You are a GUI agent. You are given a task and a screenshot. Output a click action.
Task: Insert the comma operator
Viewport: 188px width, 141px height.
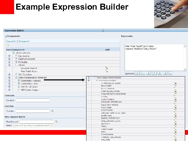170,73
